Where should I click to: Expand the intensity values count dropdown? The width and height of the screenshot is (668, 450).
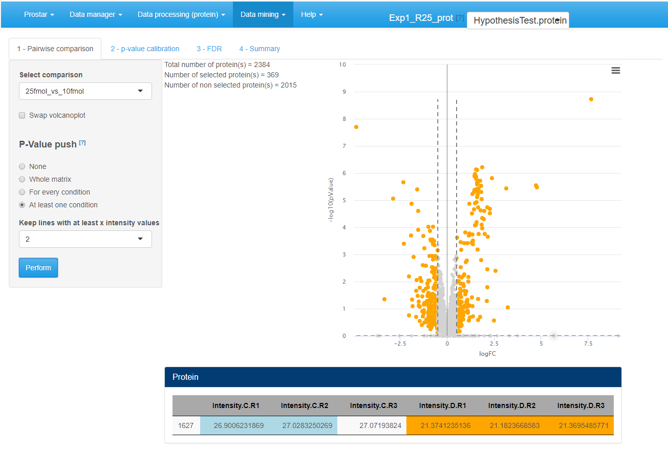(85, 239)
